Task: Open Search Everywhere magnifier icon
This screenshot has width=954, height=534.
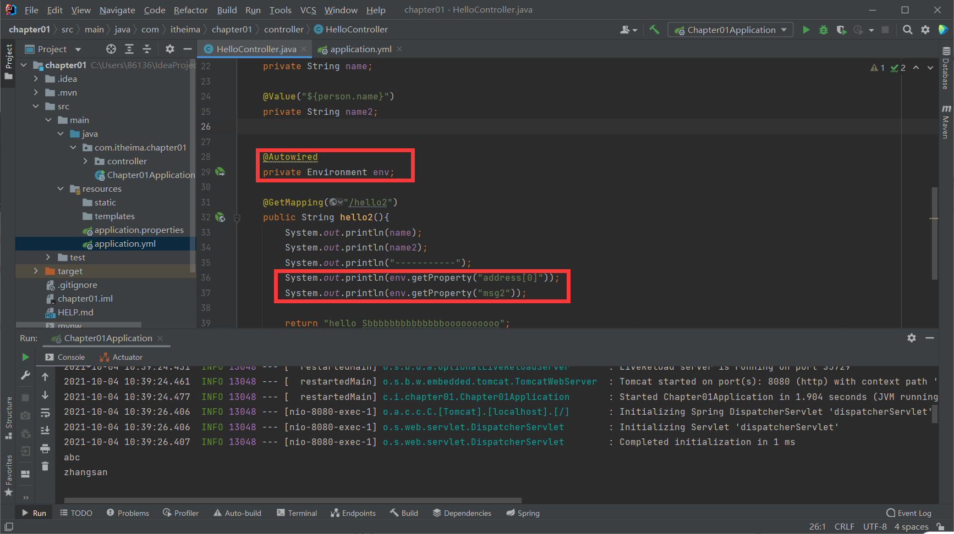Action: pyautogui.click(x=908, y=30)
